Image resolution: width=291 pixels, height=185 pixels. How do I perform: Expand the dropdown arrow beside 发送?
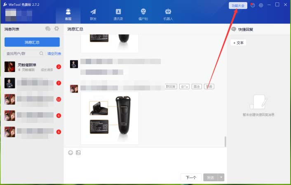pos(221,178)
